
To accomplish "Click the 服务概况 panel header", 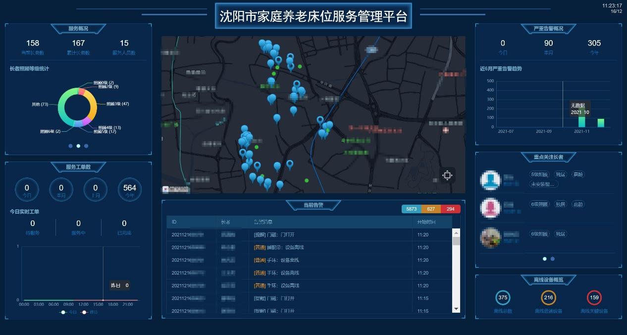I will pos(78,29).
